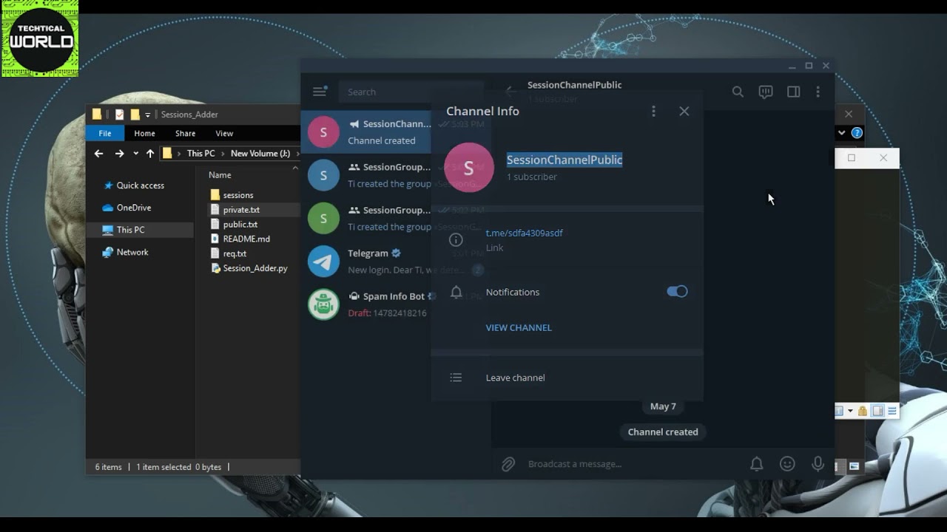Close the Channel Info panel
This screenshot has height=532, width=947.
click(x=684, y=111)
